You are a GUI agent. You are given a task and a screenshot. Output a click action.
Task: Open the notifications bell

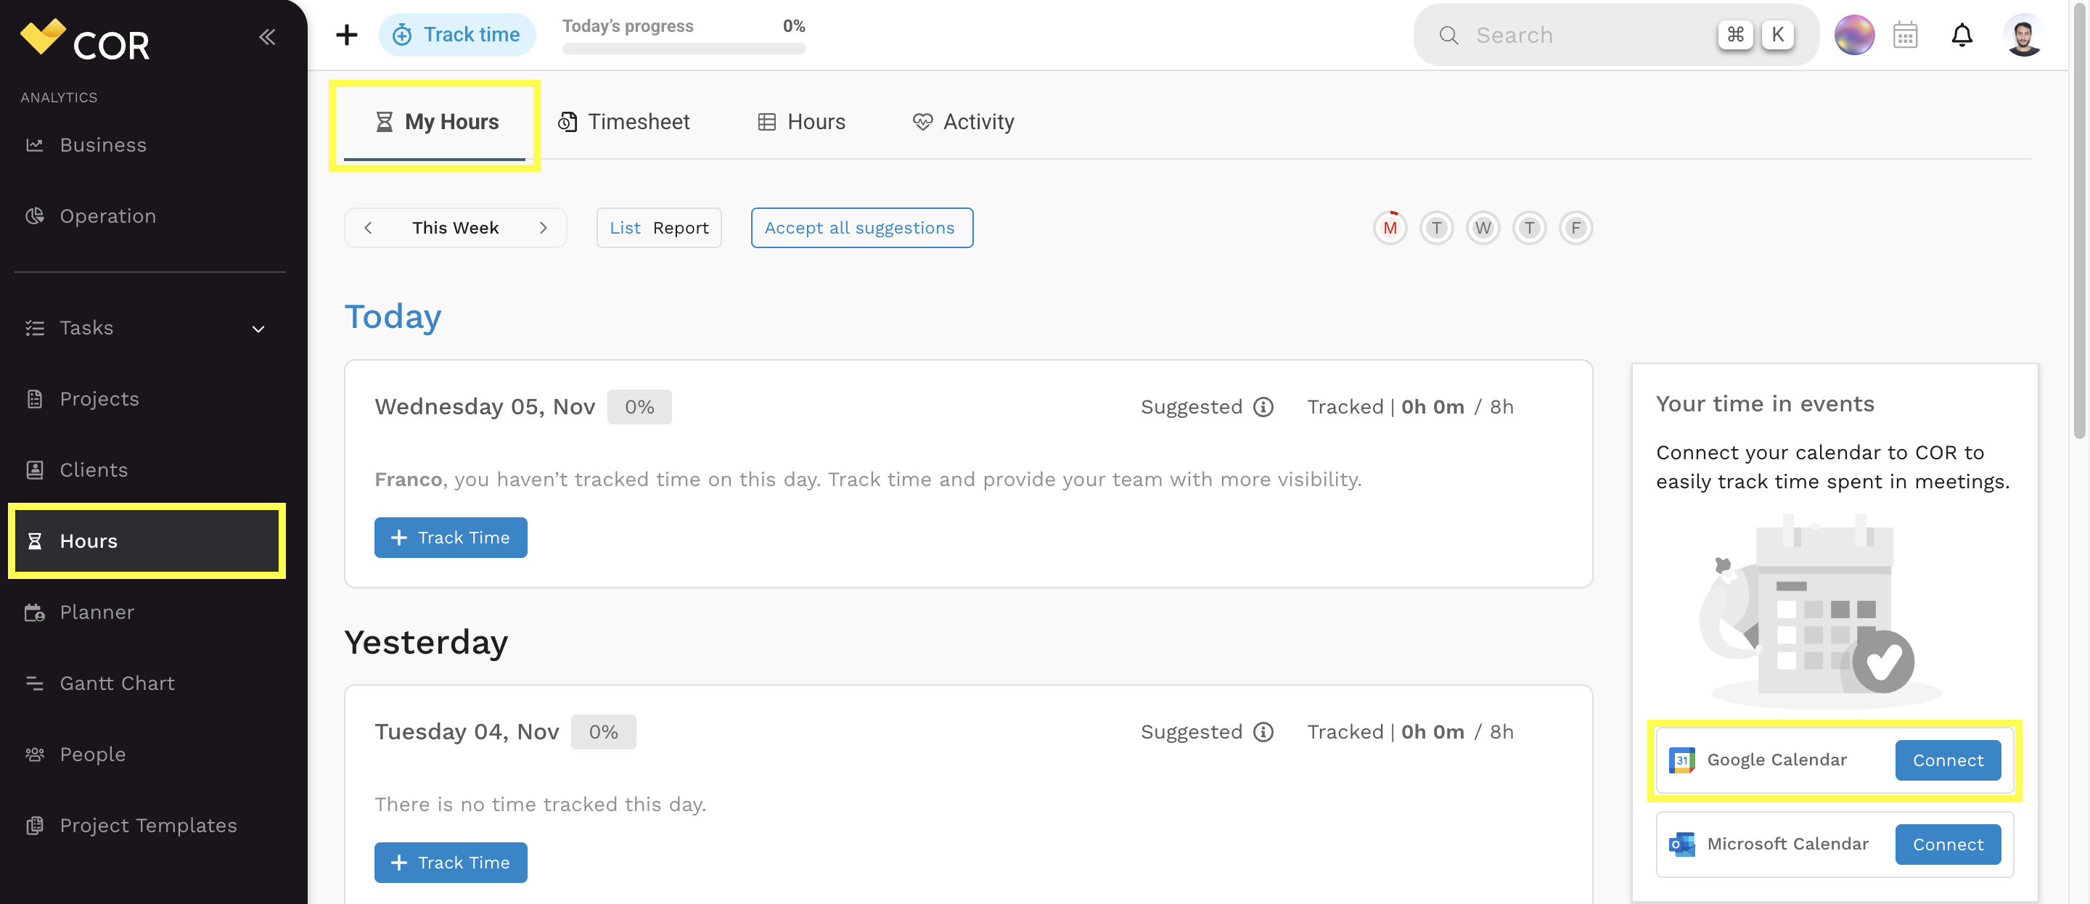(x=1962, y=35)
